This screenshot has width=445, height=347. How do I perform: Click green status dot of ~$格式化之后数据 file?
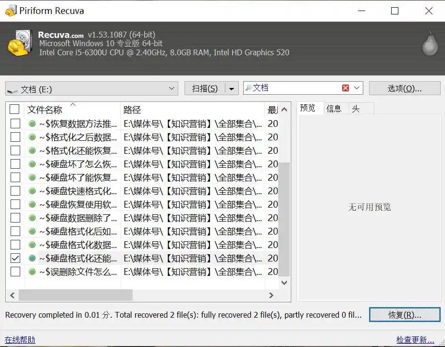(32, 137)
